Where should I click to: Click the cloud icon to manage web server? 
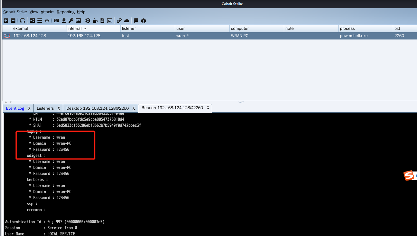click(127, 21)
